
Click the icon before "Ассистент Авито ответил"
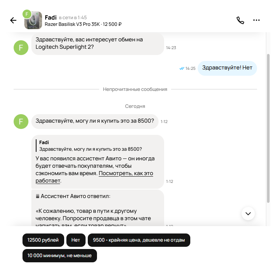coord(37,196)
